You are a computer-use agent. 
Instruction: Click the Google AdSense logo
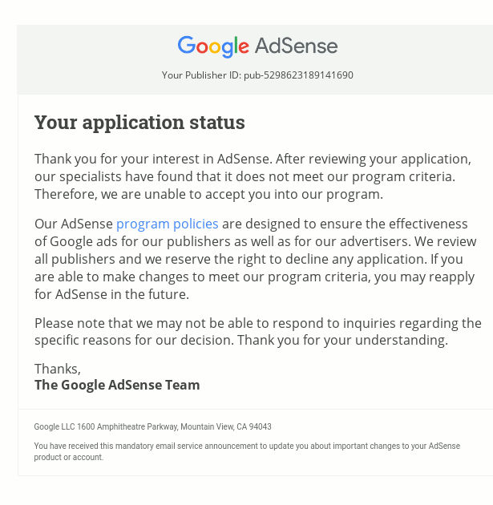point(257,46)
